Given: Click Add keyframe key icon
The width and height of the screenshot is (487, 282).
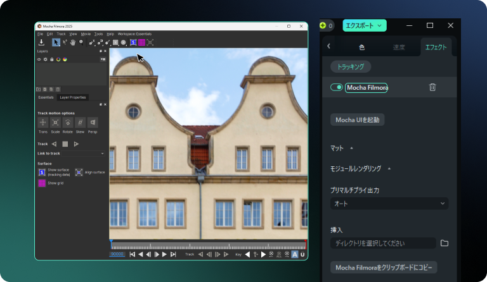Looking at the screenshot, I should click(x=256, y=254).
